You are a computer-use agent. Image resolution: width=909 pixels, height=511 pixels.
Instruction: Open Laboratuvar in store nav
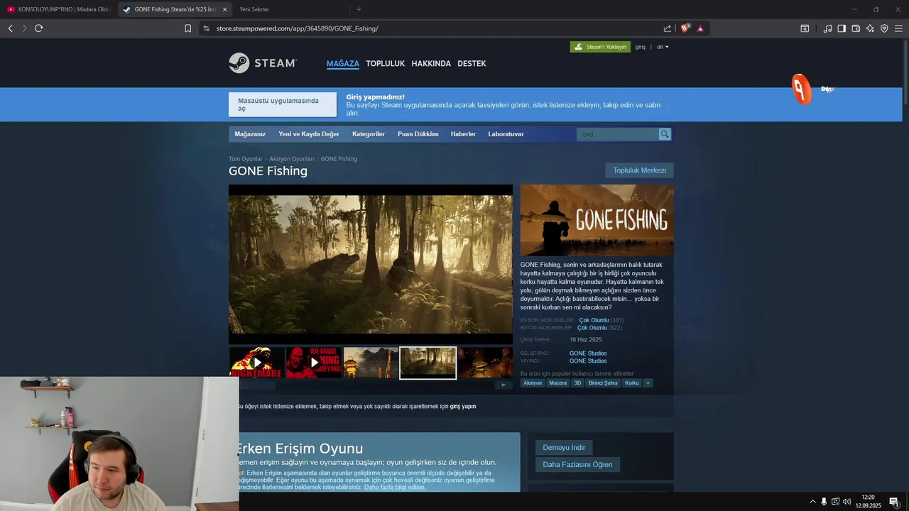click(506, 134)
